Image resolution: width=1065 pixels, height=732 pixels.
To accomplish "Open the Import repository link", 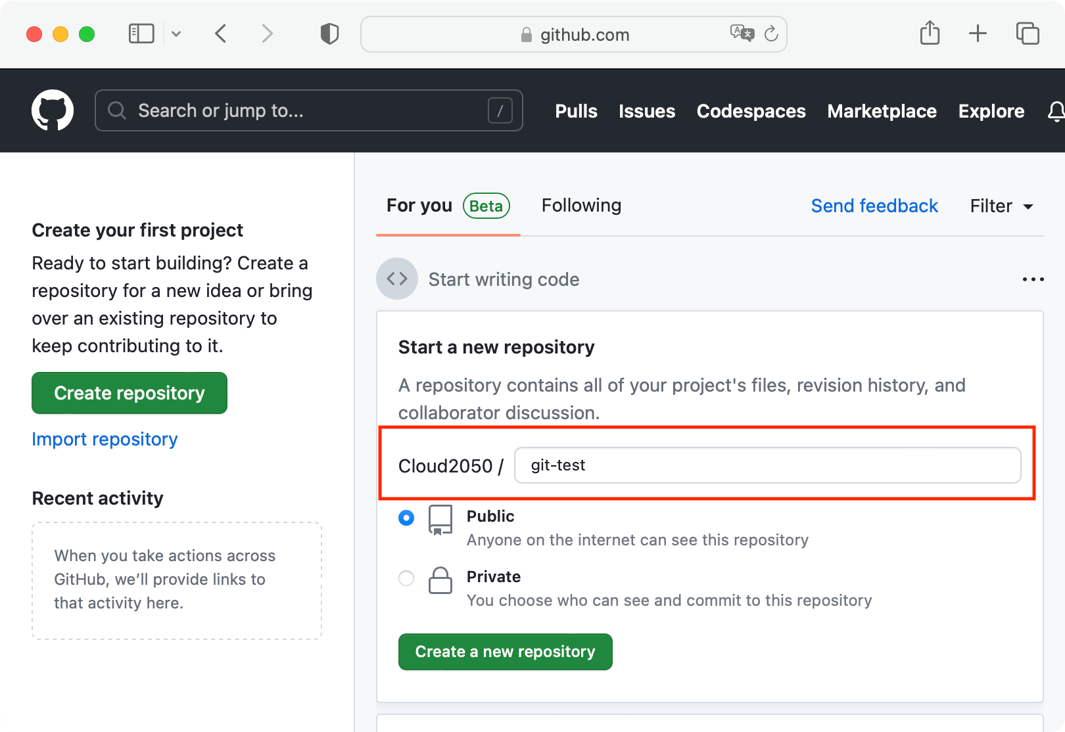I will (105, 439).
